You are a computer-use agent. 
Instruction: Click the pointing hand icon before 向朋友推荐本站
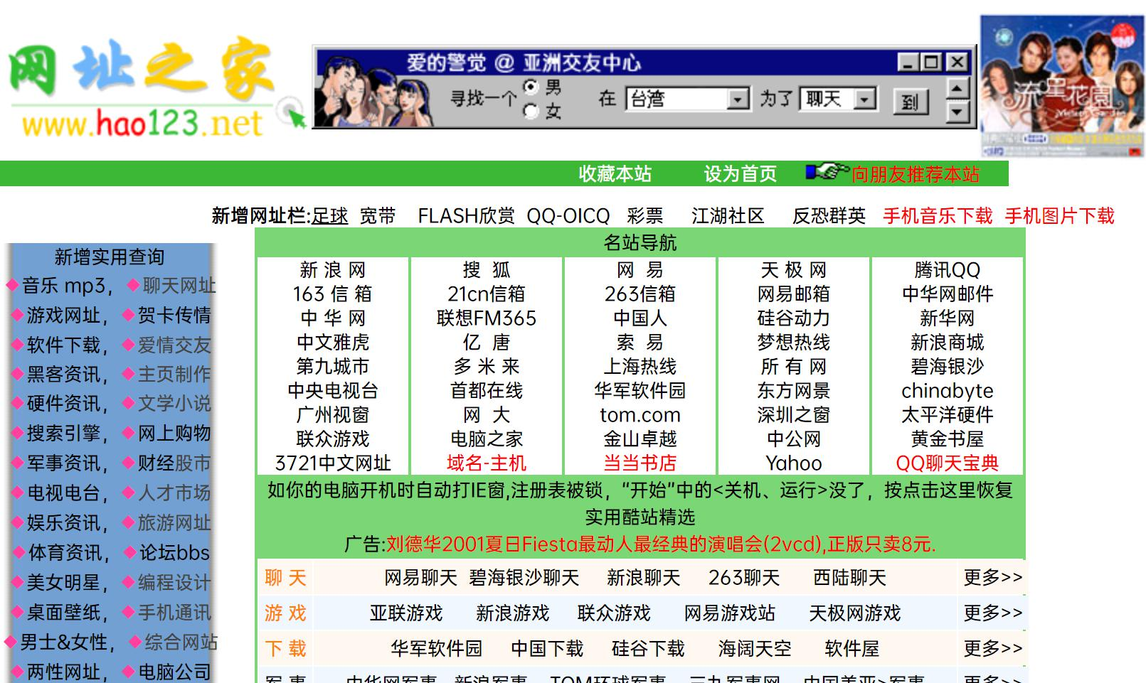829,173
